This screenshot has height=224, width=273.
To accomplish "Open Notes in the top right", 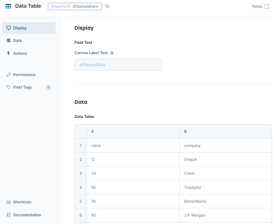I will pyautogui.click(x=257, y=6).
